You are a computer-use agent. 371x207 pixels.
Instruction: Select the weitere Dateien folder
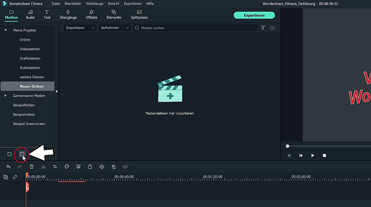(32, 77)
